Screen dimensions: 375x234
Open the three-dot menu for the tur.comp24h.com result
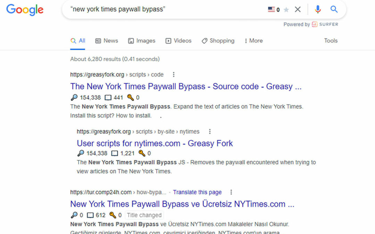pyautogui.click(x=231, y=192)
